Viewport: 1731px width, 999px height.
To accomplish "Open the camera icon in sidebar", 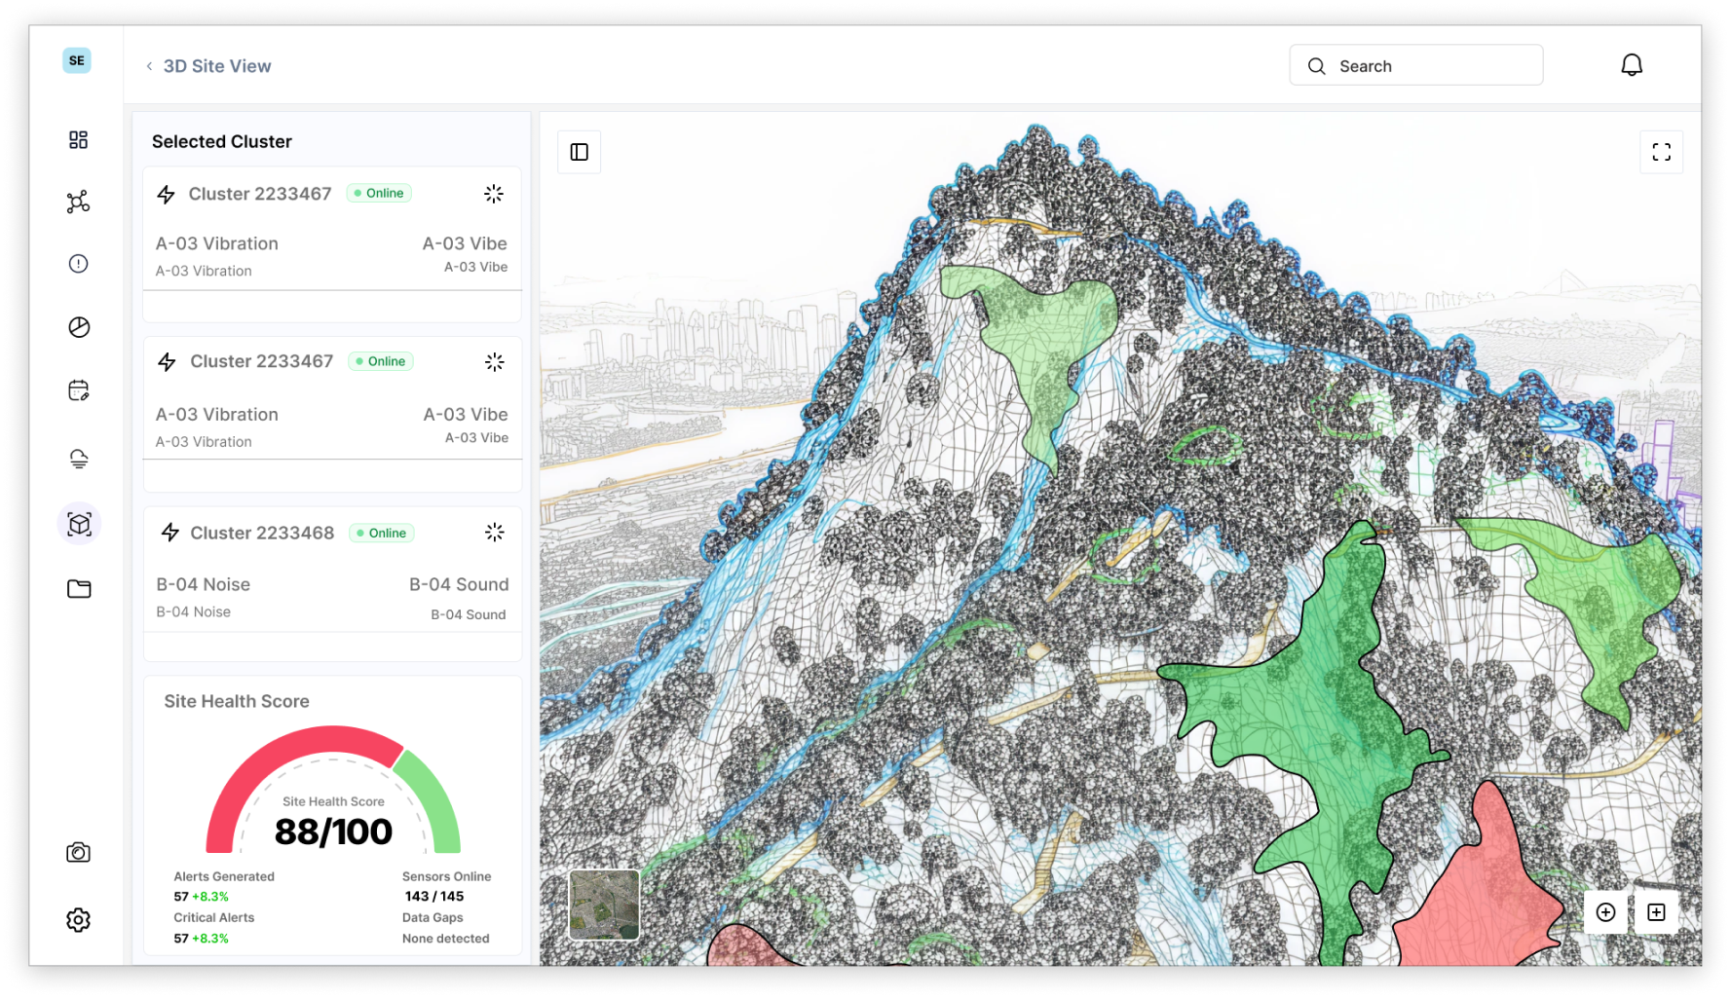I will coord(78,853).
